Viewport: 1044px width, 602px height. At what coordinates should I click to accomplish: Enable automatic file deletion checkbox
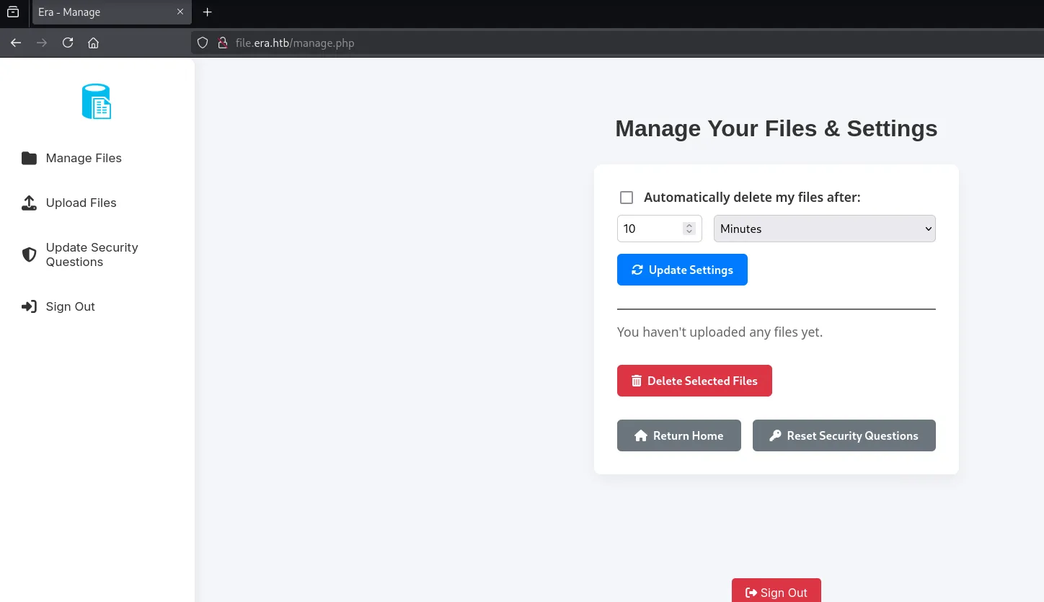pos(627,198)
